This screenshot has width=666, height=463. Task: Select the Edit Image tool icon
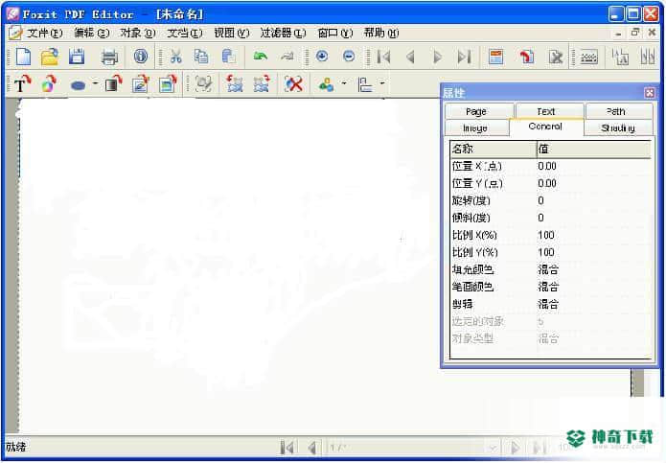pos(141,83)
